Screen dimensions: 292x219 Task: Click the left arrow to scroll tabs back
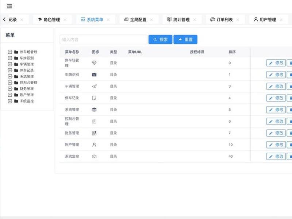4,19
